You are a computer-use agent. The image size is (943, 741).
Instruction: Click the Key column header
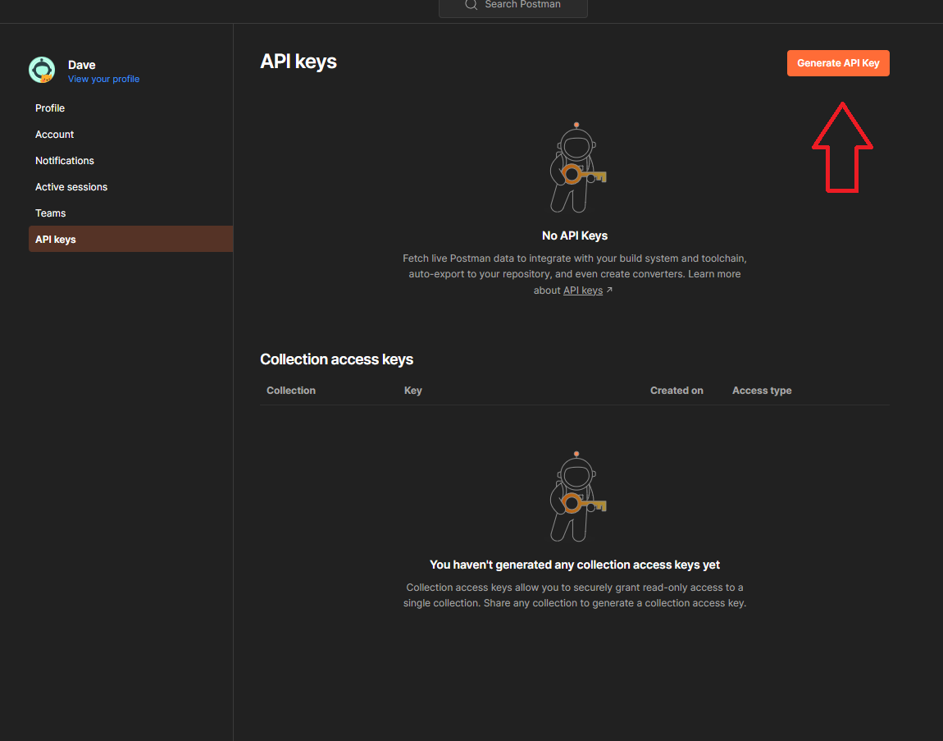click(412, 391)
